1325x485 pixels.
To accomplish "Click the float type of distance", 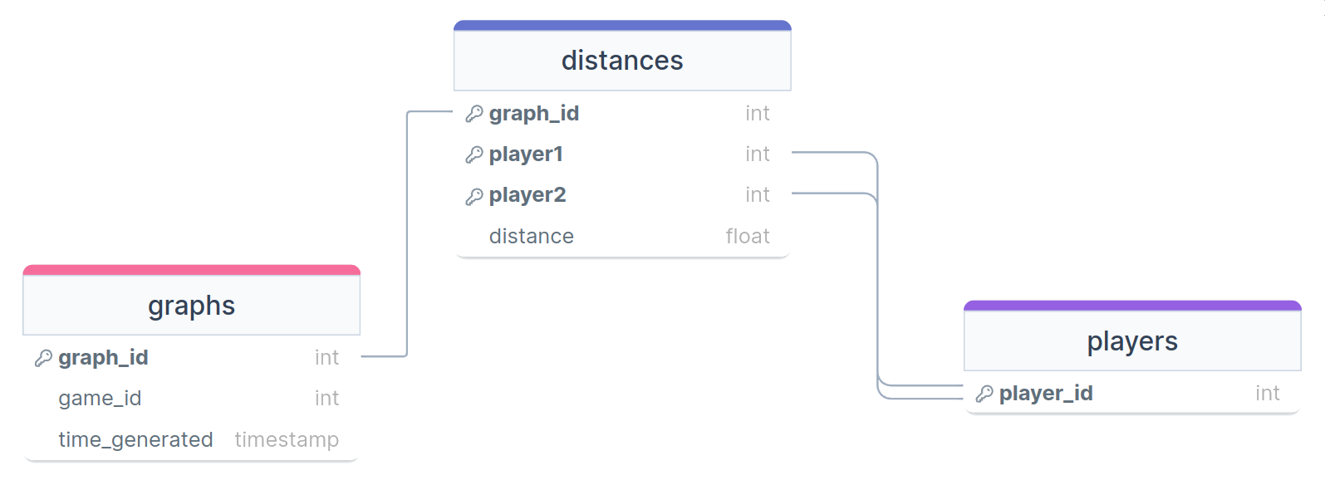I will coord(748,236).
